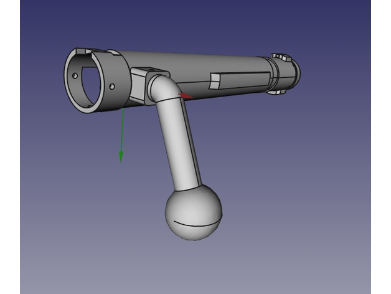This screenshot has width=391, height=294.
Task: Select the arrowhead tip of green axis
Action: pyautogui.click(x=121, y=158)
